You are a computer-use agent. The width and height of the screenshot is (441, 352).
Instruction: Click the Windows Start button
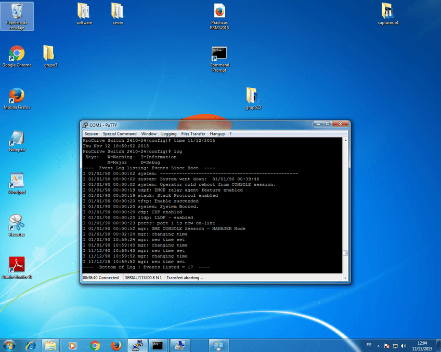click(x=9, y=345)
